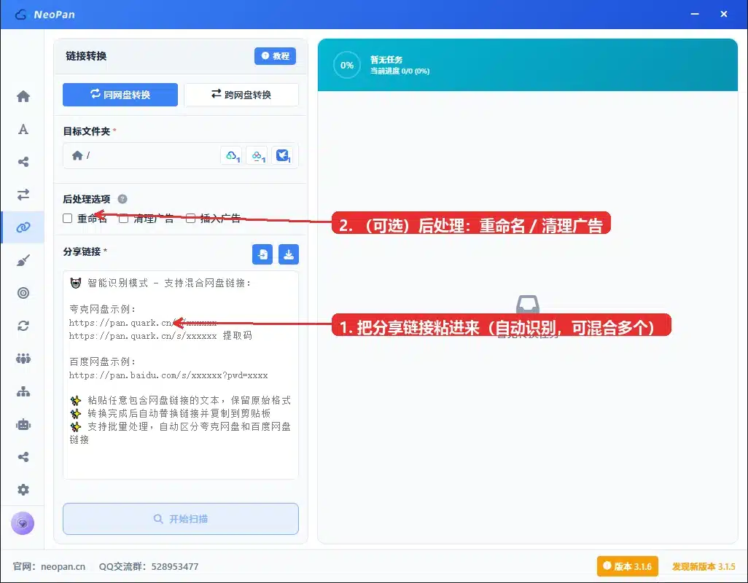
Task: Click home icon in target folder path
Action: coord(77,155)
